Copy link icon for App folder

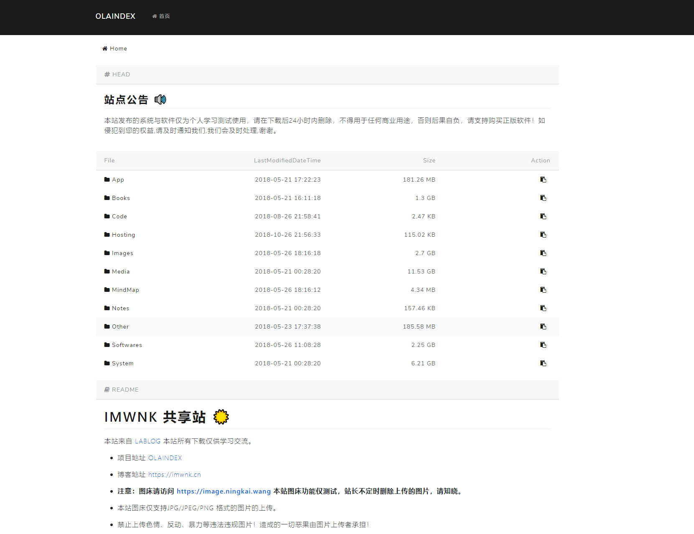point(543,180)
